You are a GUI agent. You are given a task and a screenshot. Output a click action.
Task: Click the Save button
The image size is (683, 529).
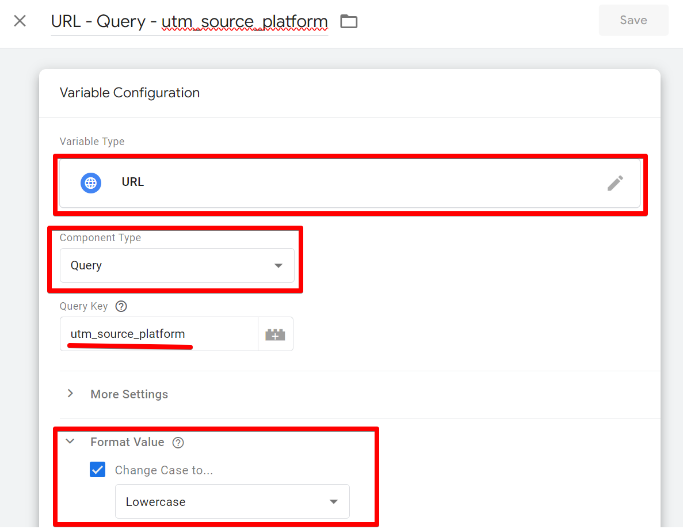633,20
